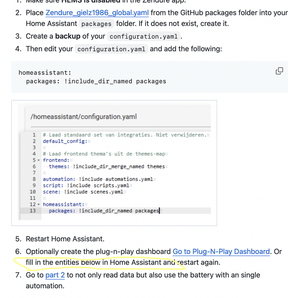The image size is (288, 298).
Task: Click 'scene: !include scenes.yaml' editor line
Action: coord(83,191)
